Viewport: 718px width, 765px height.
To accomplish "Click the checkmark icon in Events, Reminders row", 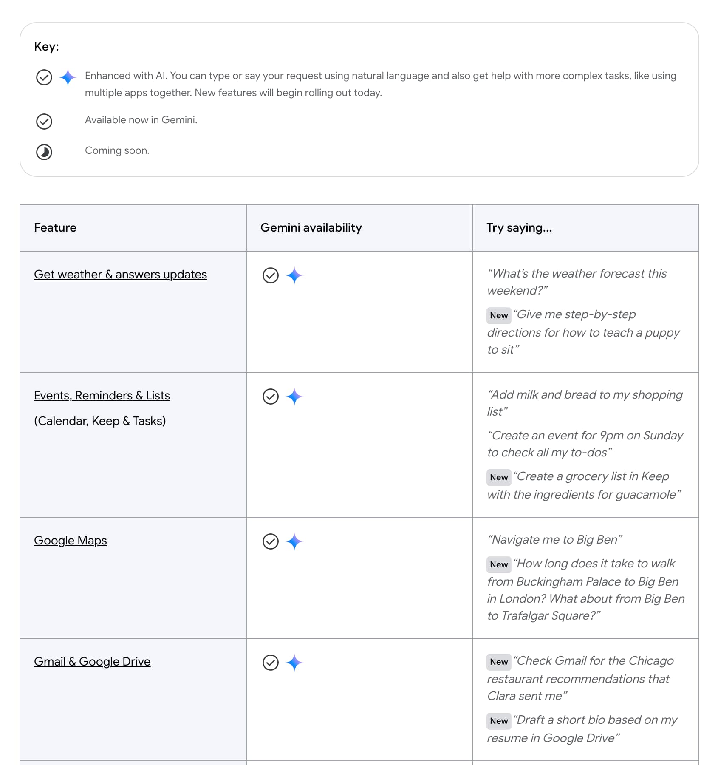I will pyautogui.click(x=271, y=397).
